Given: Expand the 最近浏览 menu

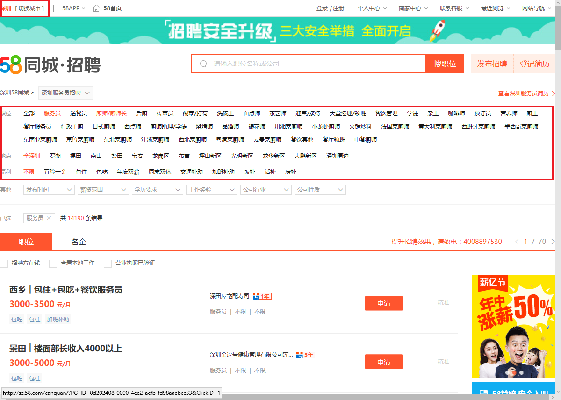Looking at the screenshot, I should pos(496,8).
